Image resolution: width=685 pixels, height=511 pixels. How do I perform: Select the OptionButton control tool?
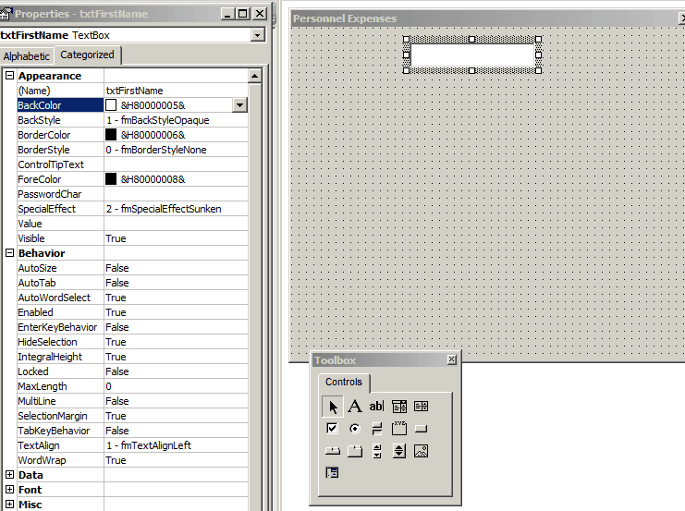(355, 429)
